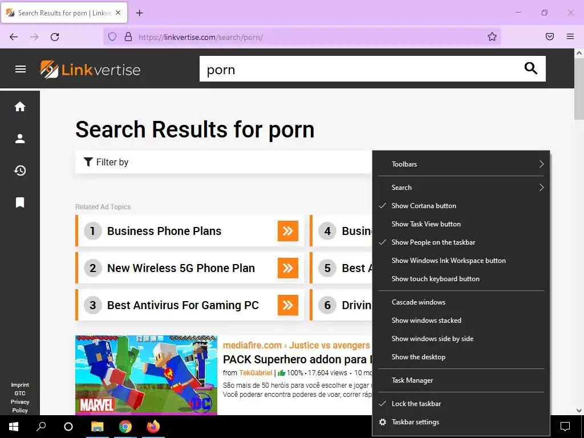The width and height of the screenshot is (584, 438).
Task: Expand the Toolbars submenu
Action: coord(461,164)
